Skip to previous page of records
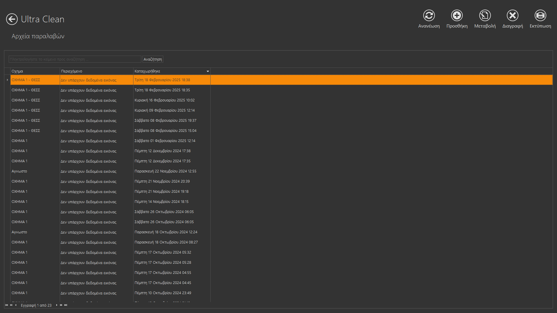Viewport: 557px width, 313px height. coord(11,305)
